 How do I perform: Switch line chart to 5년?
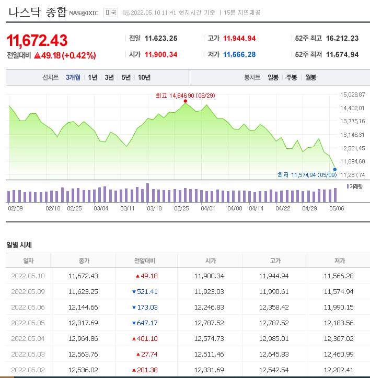tap(126, 77)
